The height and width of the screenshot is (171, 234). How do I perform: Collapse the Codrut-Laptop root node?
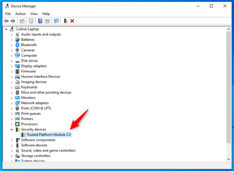(x=6, y=29)
